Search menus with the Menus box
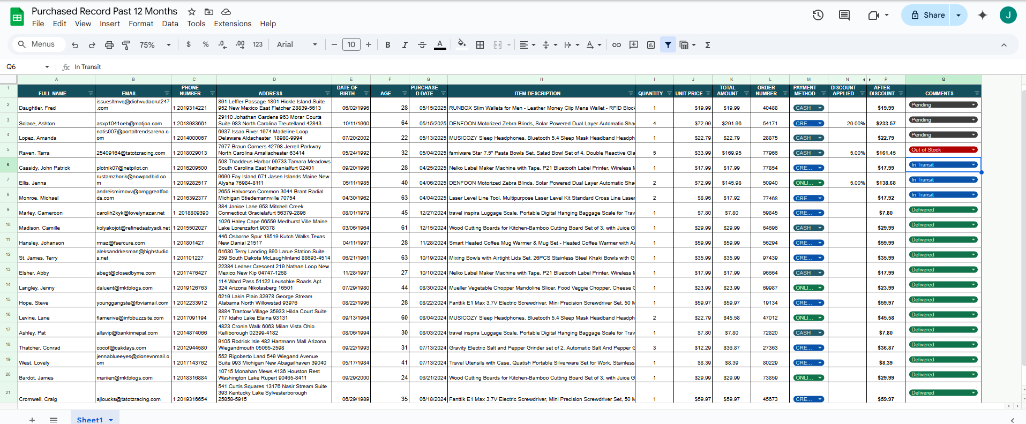The height and width of the screenshot is (424, 1026). (x=38, y=44)
